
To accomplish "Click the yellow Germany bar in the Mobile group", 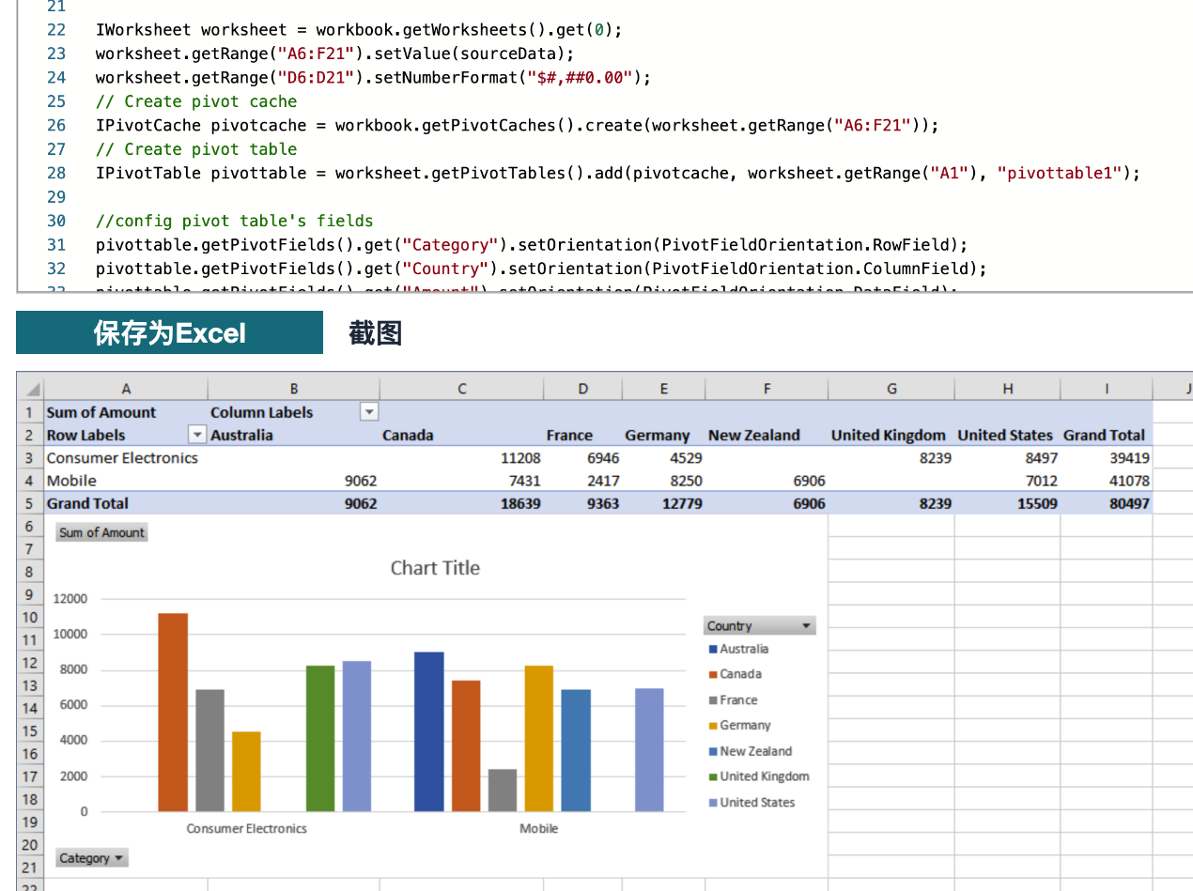I will tap(538, 737).
